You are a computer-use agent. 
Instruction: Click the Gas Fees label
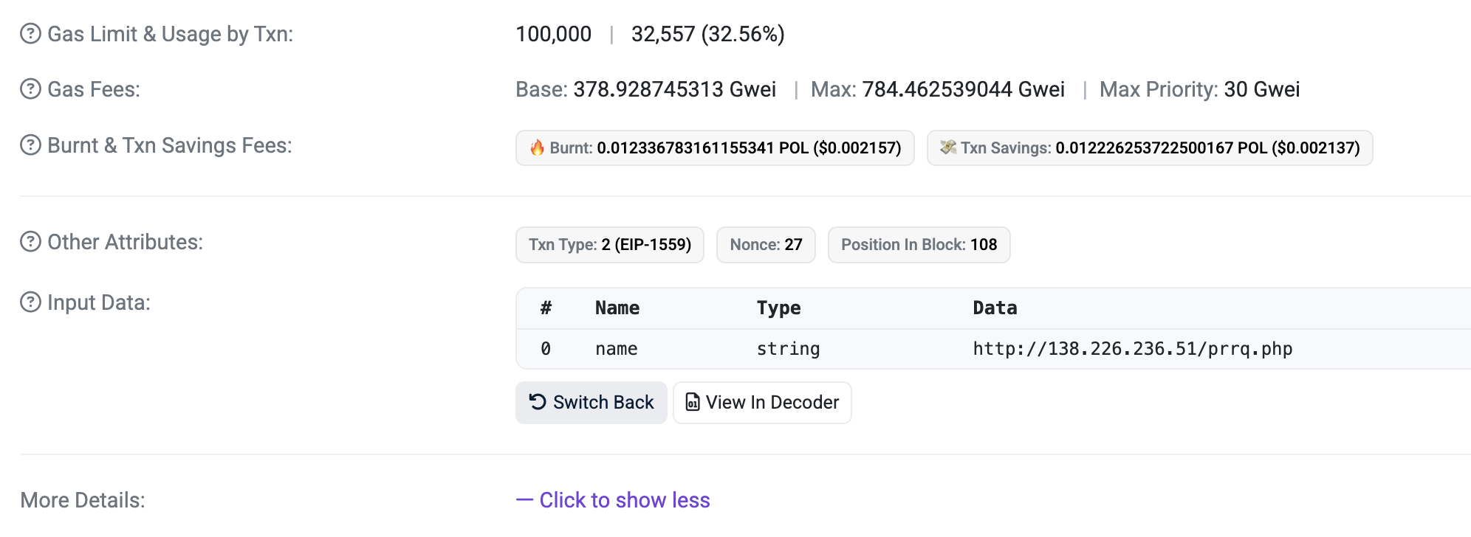(x=94, y=89)
